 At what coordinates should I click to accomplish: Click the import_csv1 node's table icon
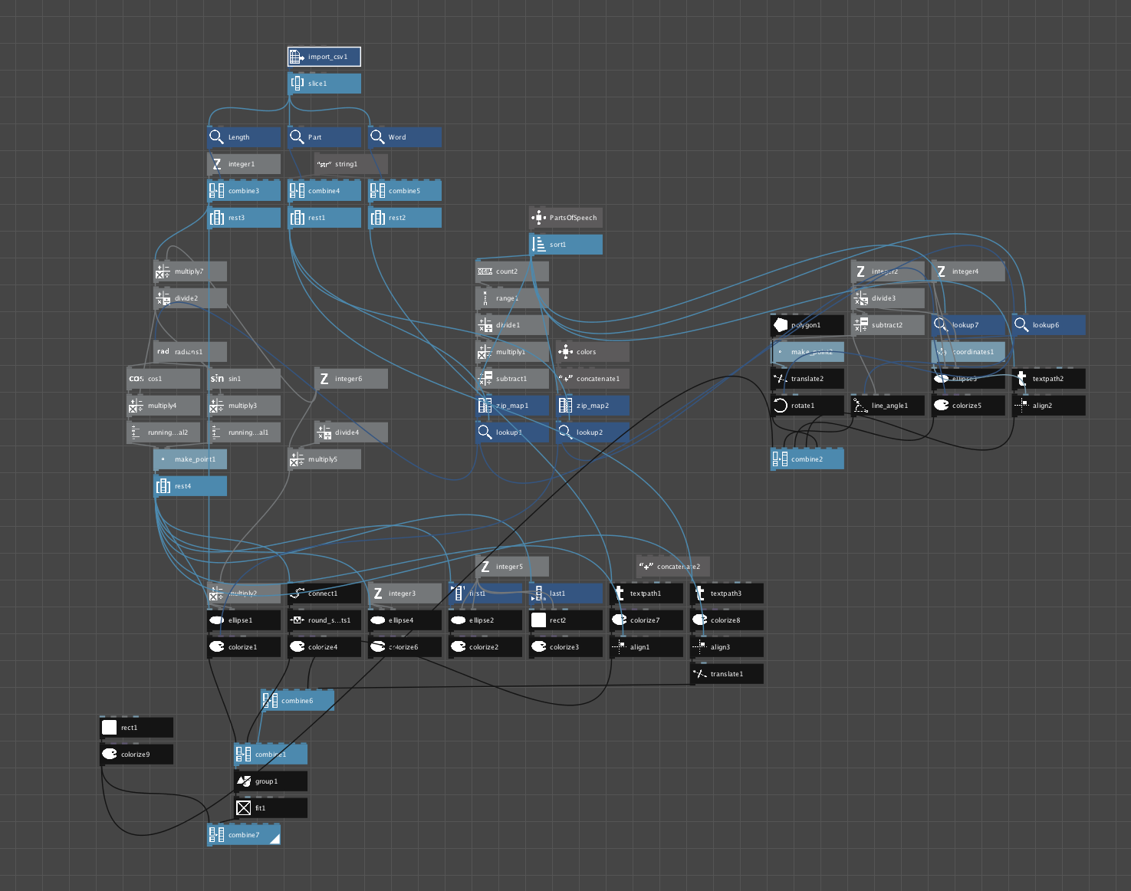(x=297, y=57)
